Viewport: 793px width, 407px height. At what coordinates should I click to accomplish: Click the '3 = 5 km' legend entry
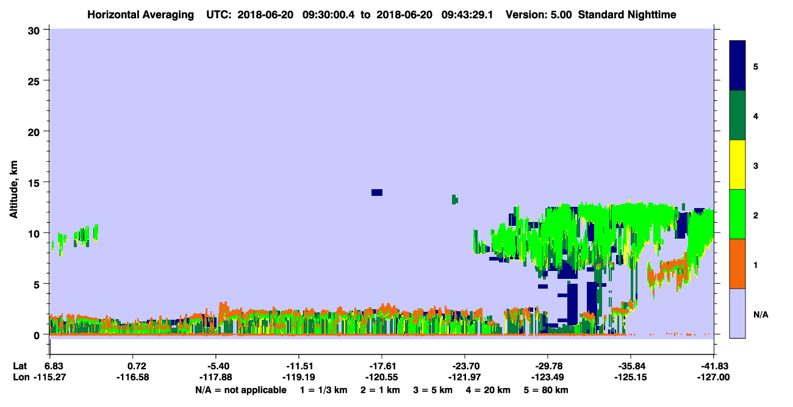[434, 390]
